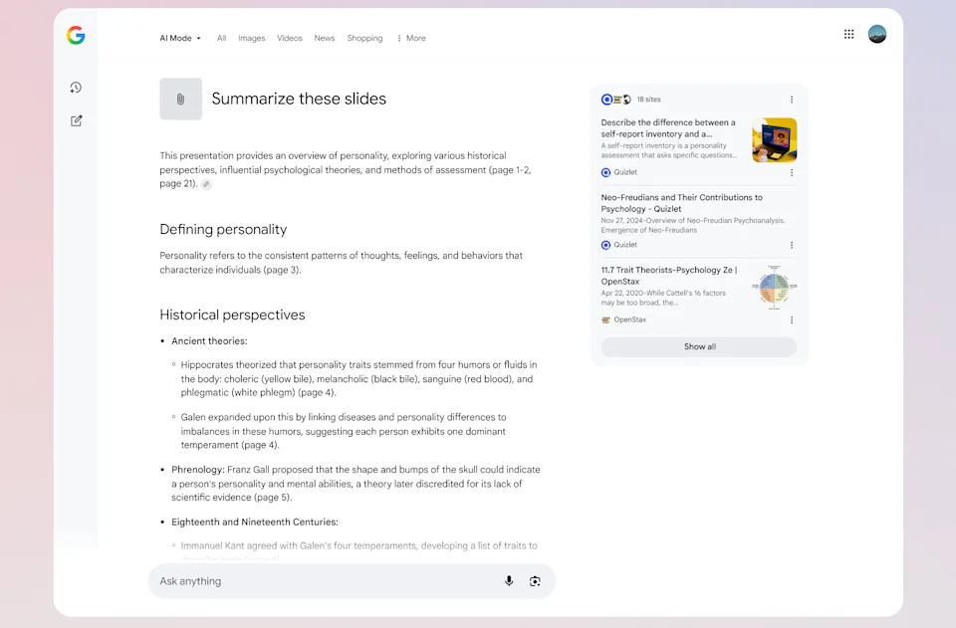Open options for the 18 sites panel

pyautogui.click(x=792, y=100)
